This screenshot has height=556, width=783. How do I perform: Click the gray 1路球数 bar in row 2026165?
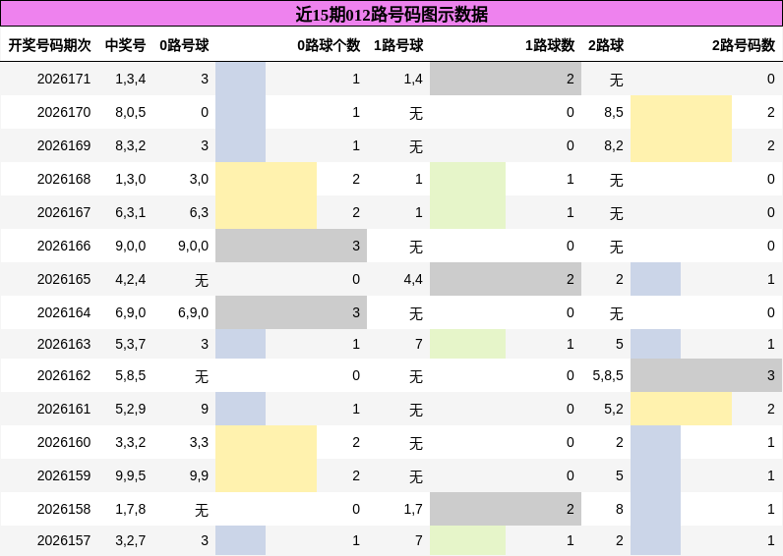tap(506, 279)
